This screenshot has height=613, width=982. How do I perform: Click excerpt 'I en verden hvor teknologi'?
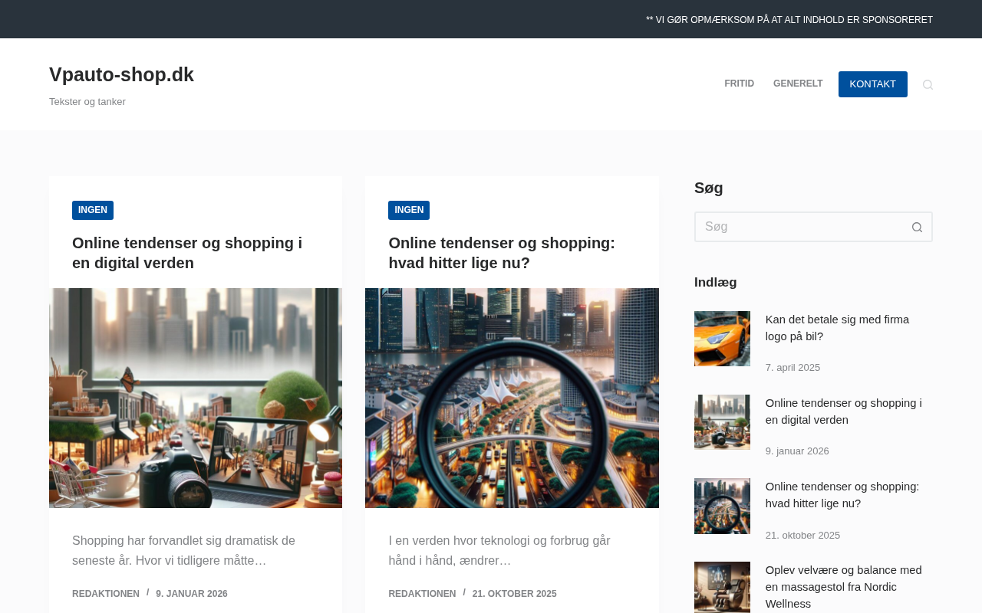coord(499,551)
